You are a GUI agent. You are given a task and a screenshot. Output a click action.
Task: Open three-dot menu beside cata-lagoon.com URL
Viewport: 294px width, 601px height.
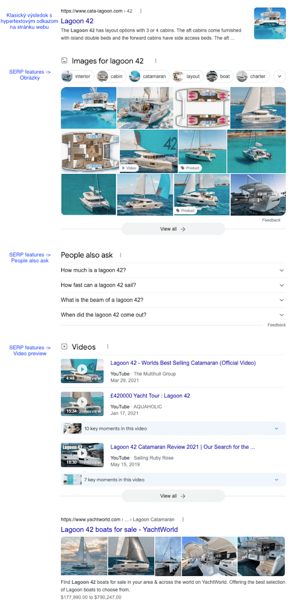pos(141,11)
